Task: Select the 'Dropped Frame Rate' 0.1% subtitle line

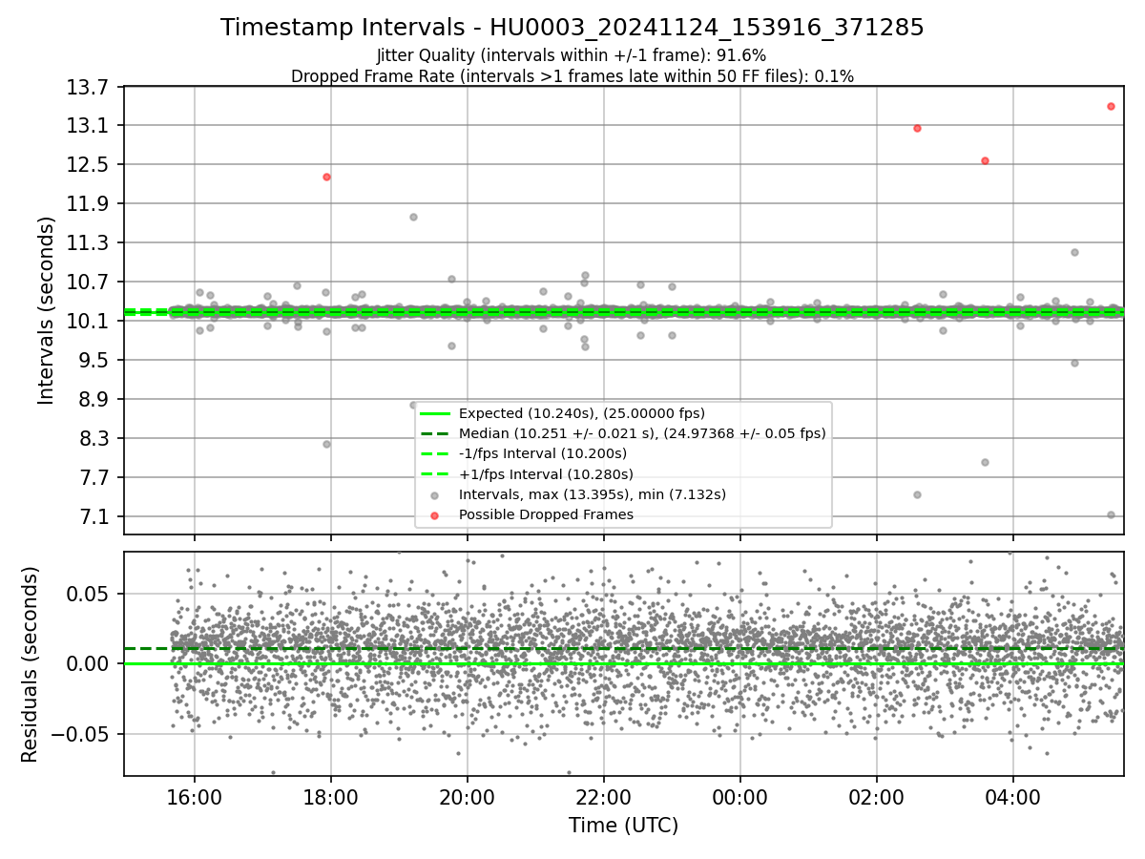Action: [x=572, y=75]
